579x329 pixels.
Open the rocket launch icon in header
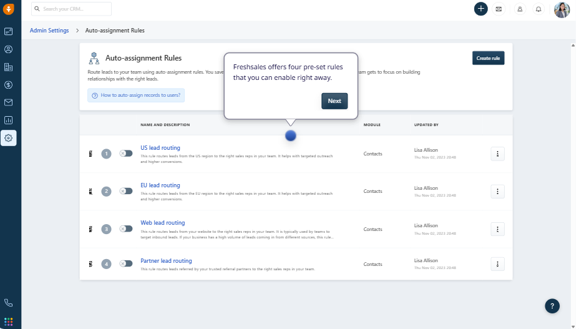[520, 9]
